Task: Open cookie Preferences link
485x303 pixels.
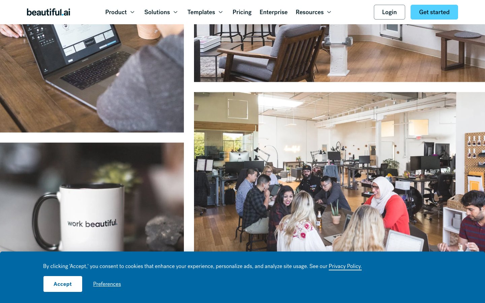Action: (107, 284)
